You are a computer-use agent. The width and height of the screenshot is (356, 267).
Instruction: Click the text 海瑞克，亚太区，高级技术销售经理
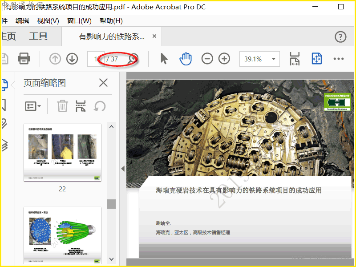(x=193, y=232)
